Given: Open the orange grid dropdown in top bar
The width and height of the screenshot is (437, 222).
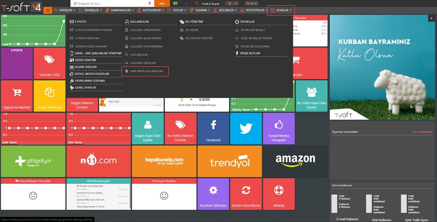Looking at the screenshot, I should [231, 3].
